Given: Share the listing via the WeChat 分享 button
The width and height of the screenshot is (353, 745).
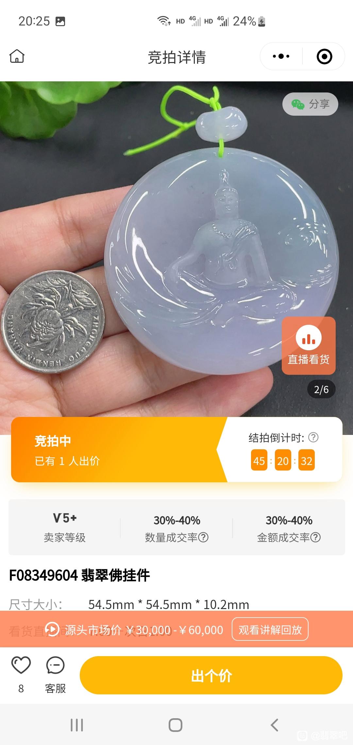Looking at the screenshot, I should pos(310,104).
